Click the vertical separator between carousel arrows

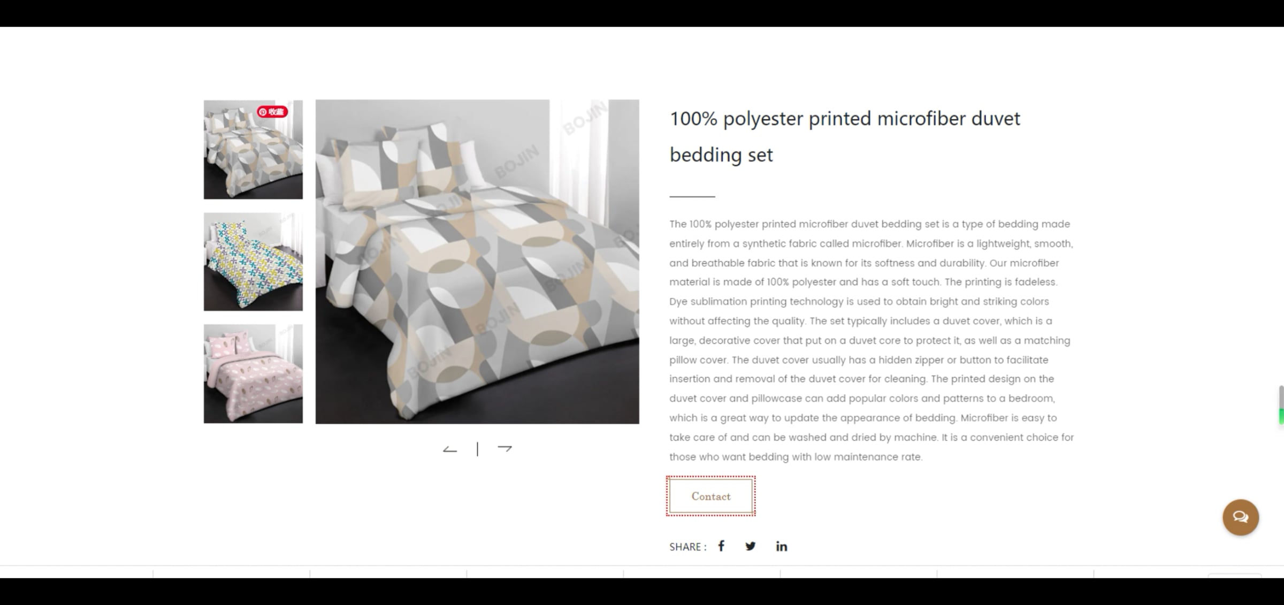pyautogui.click(x=478, y=449)
